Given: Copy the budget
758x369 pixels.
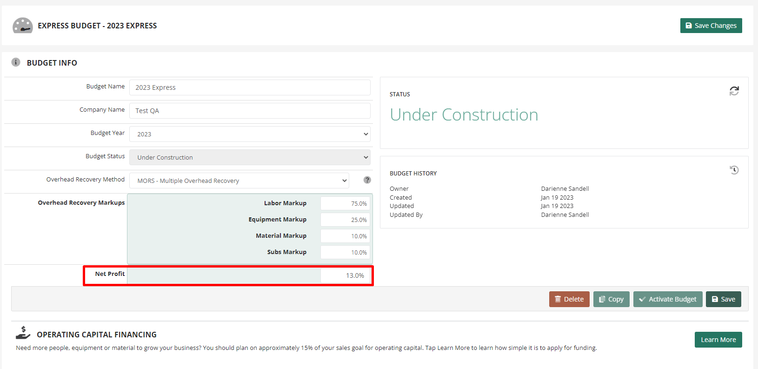Looking at the screenshot, I should click(x=611, y=299).
